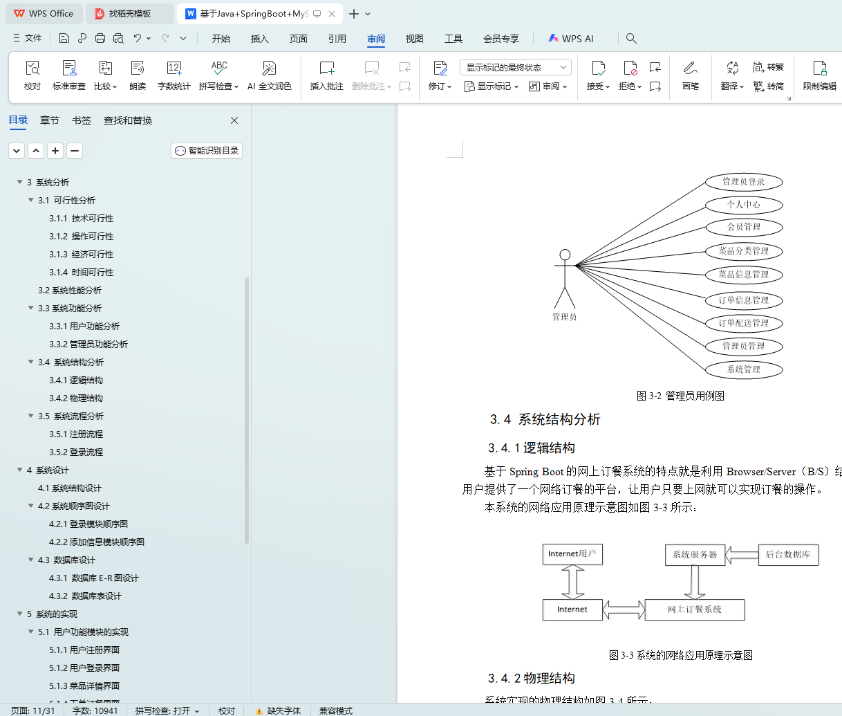This screenshot has width=842, height=716.
Task: Open 标准审查 standards review tool
Action: (x=69, y=75)
